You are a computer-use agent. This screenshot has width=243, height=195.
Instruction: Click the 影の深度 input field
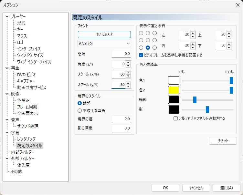[x=121, y=128]
